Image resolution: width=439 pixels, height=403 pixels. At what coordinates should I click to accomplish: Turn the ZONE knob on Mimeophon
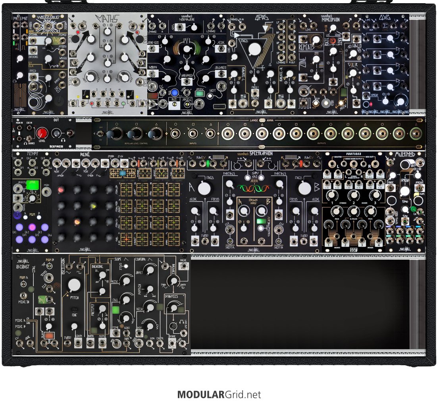[316, 59]
